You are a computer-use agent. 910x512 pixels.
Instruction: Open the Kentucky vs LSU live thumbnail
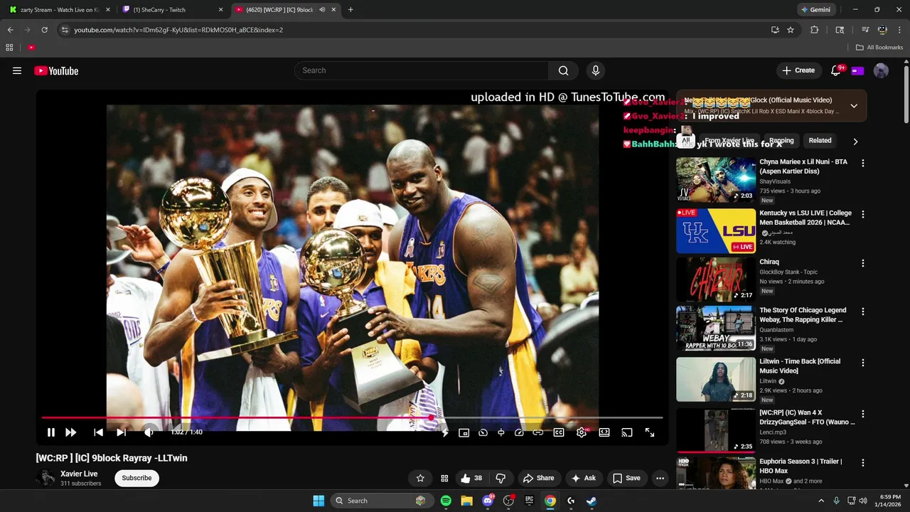click(x=716, y=231)
